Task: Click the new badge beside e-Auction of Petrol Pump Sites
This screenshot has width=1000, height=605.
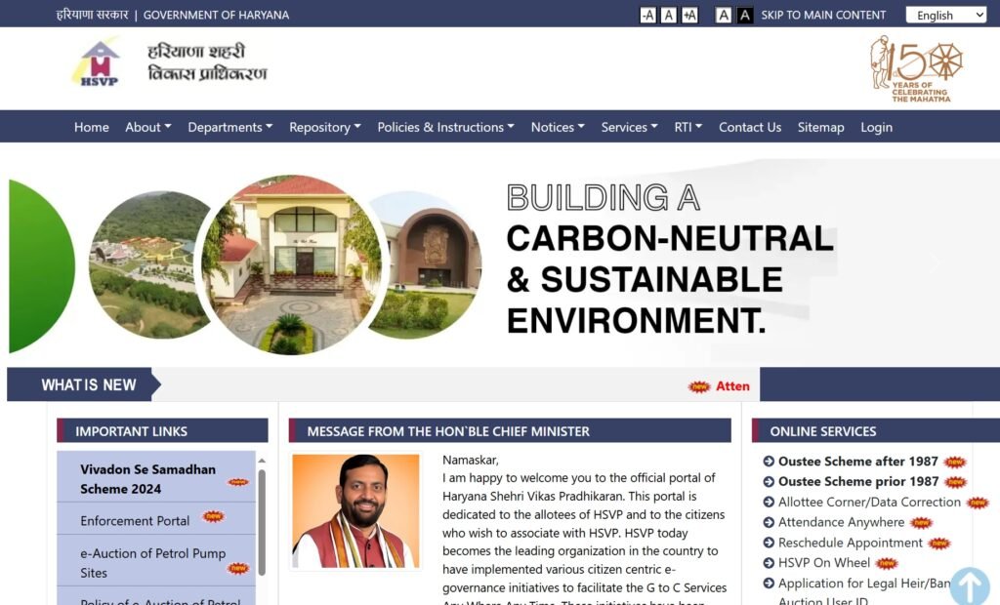Action: [238, 567]
